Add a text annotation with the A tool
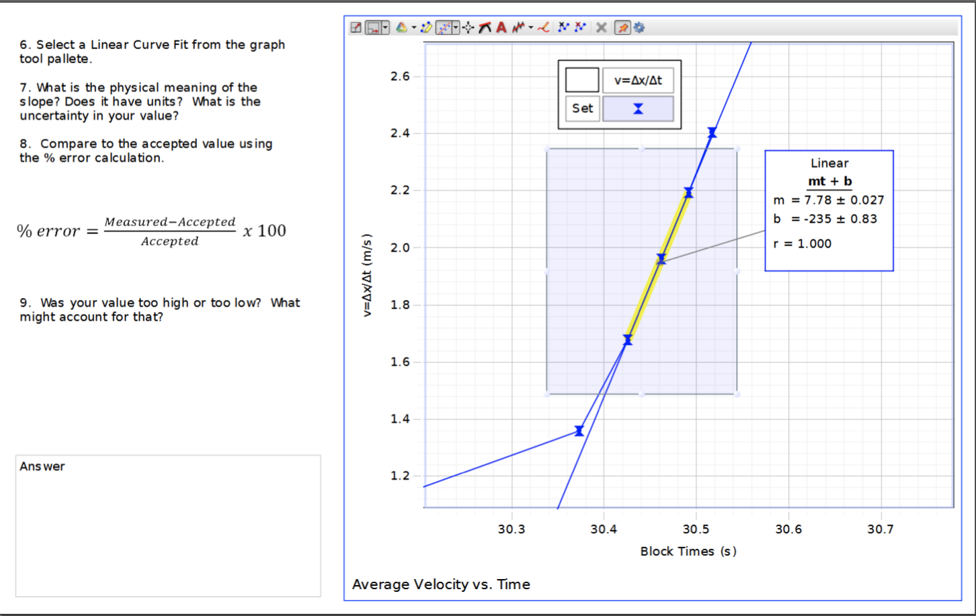 [501, 28]
